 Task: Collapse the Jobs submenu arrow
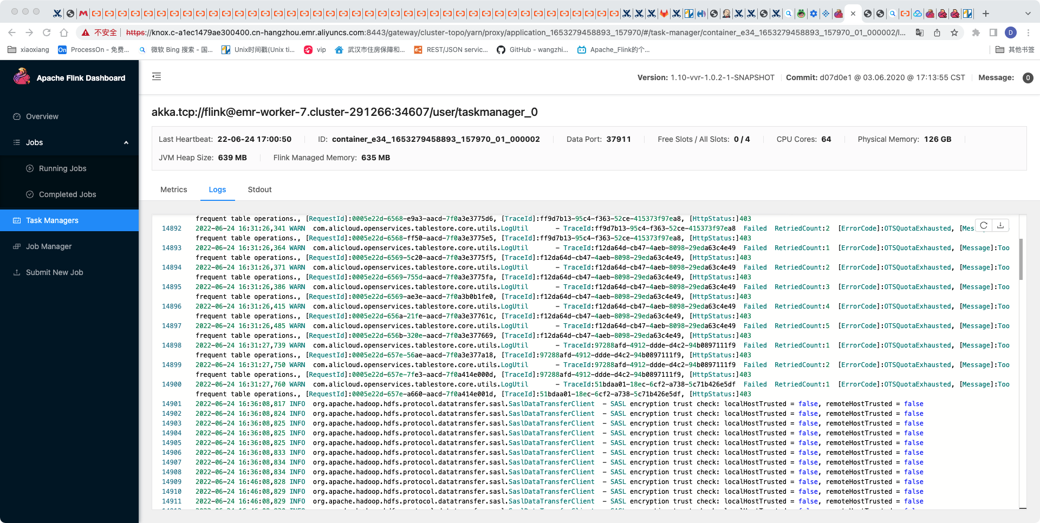(x=126, y=142)
